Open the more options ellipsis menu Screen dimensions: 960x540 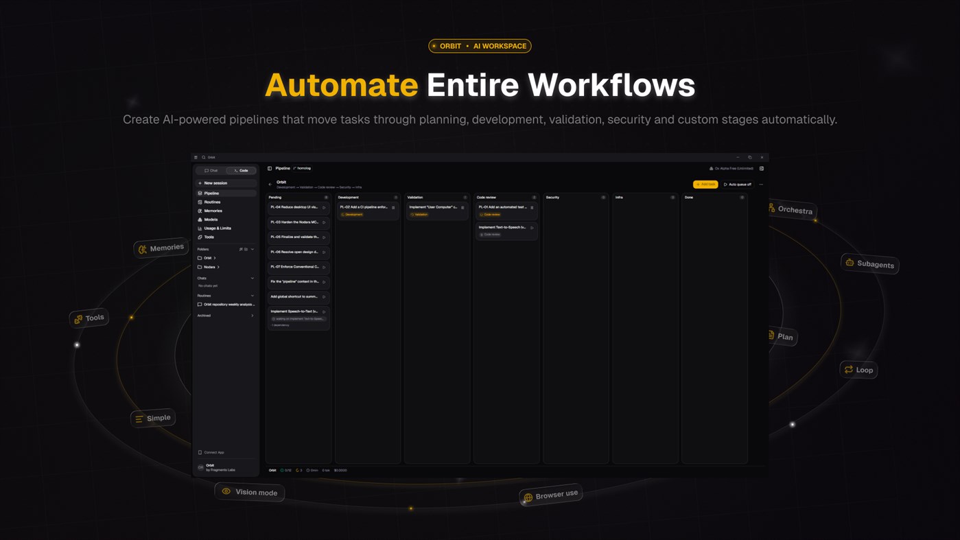pos(761,185)
